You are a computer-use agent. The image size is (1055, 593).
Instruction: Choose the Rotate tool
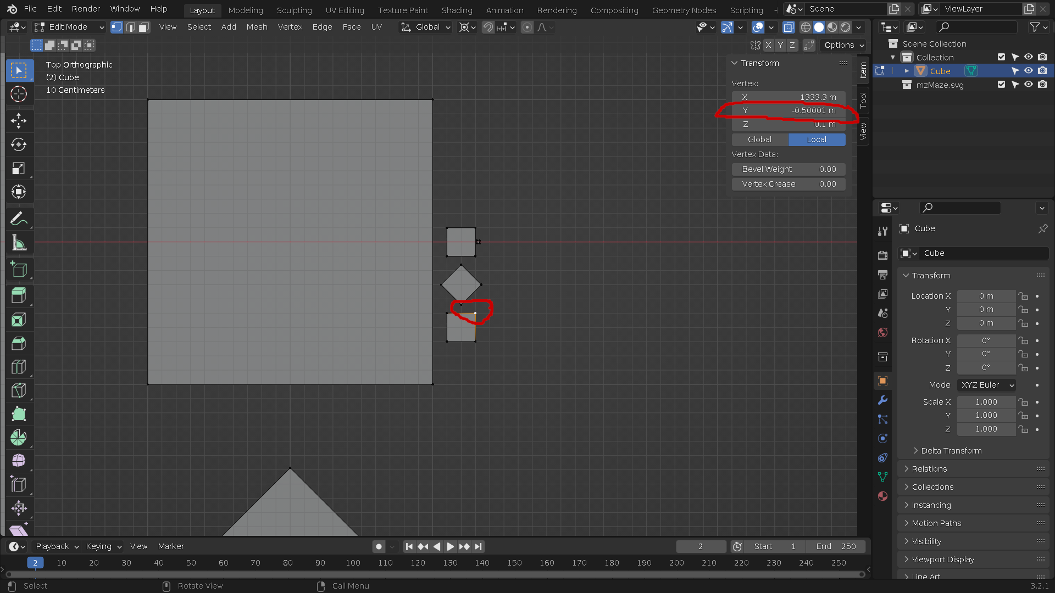(19, 144)
